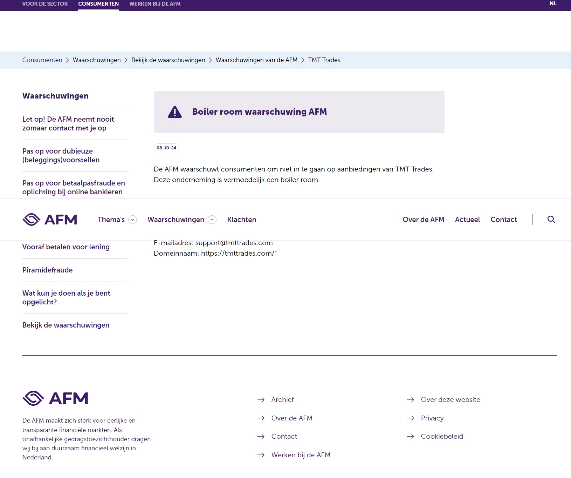The width and height of the screenshot is (571, 478).
Task: Open the Cookiebeleid footer link
Action: click(x=442, y=437)
